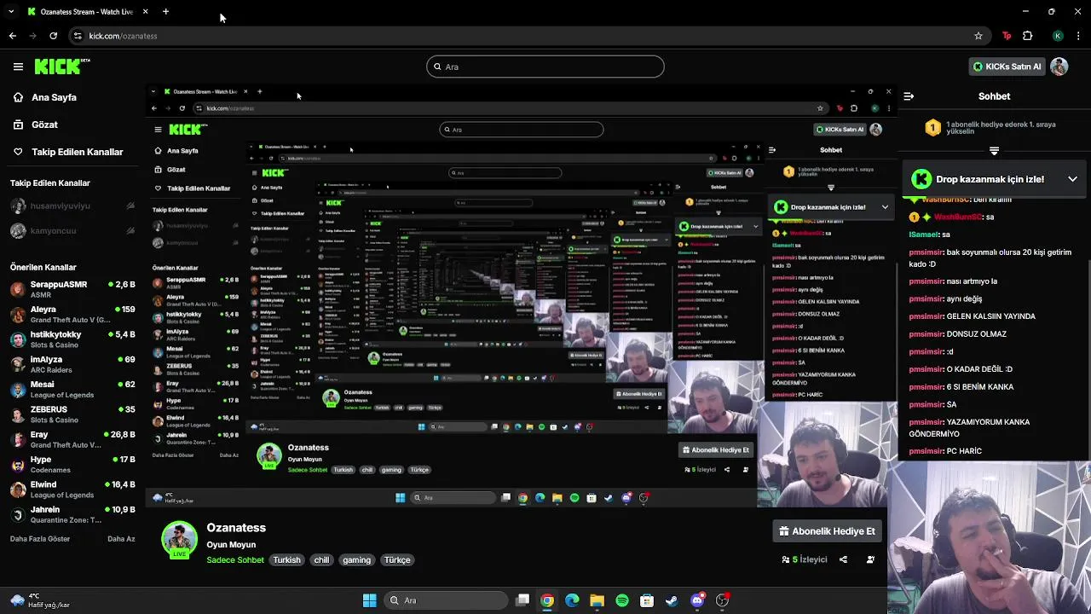Viewport: 1091px width, 614px height.
Task: Click the Abonelik Hediye Et gift button
Action: [827, 531]
